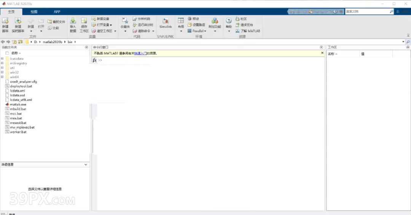Image resolution: width=411 pixels, height=215 pixels.
Task: Expand the win64 folder
Action: pos(2,77)
